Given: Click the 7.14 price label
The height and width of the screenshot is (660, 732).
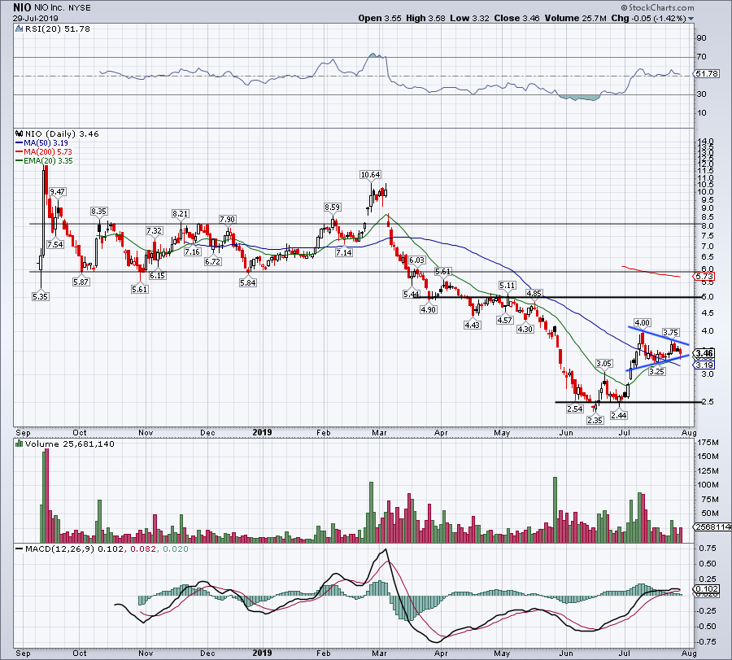Looking at the screenshot, I should pyautogui.click(x=344, y=253).
